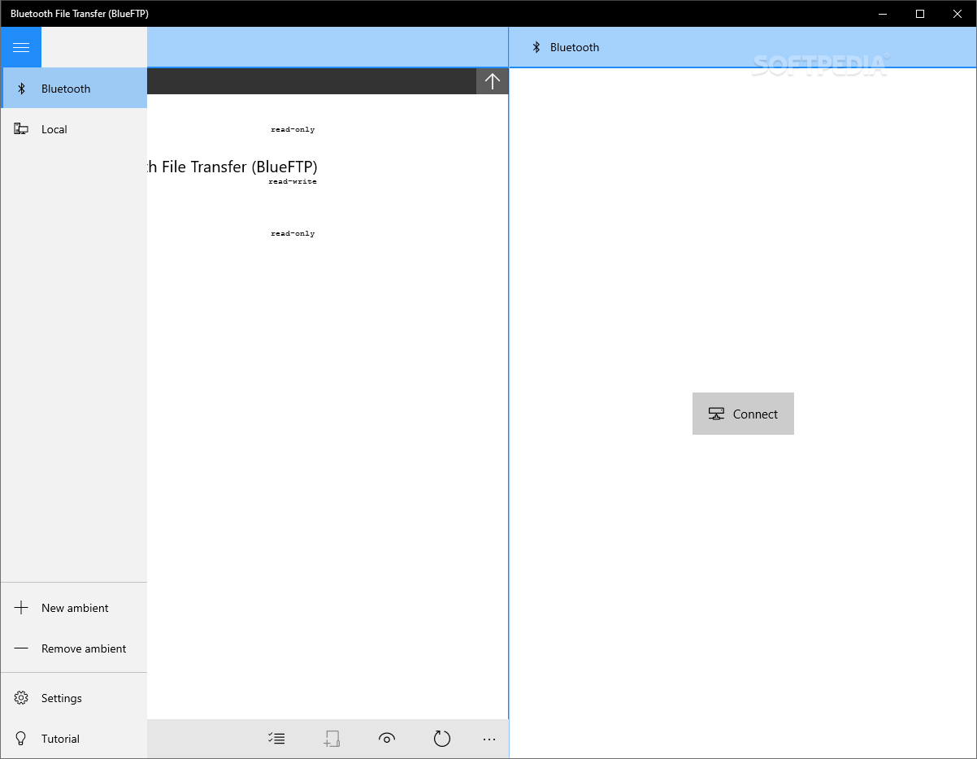Click the New ambient option
977x759 pixels.
[x=74, y=608]
